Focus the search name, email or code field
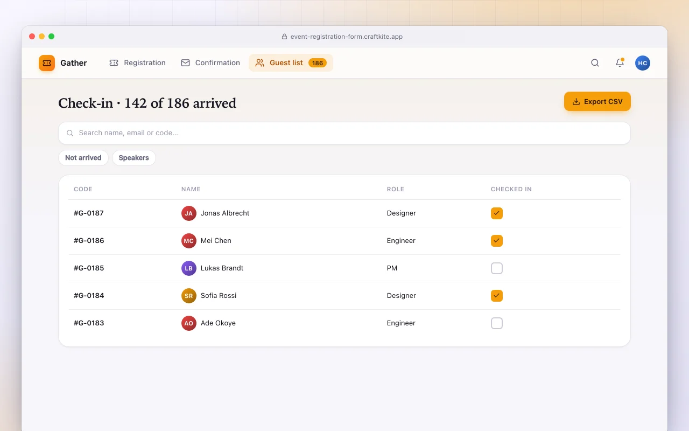Image resolution: width=689 pixels, height=431 pixels. click(344, 133)
